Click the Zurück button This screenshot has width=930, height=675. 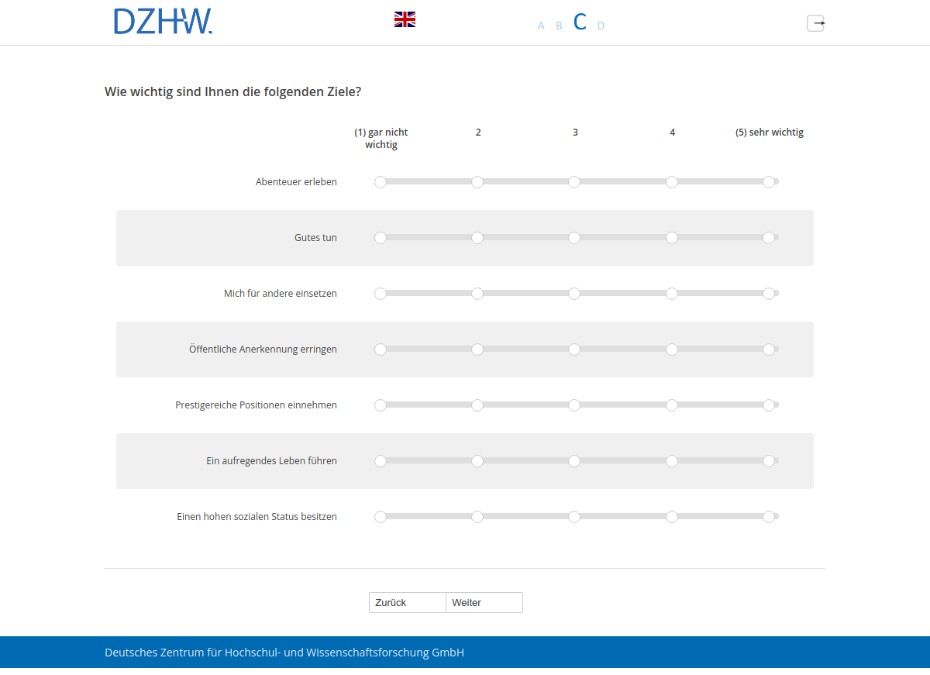[407, 602]
